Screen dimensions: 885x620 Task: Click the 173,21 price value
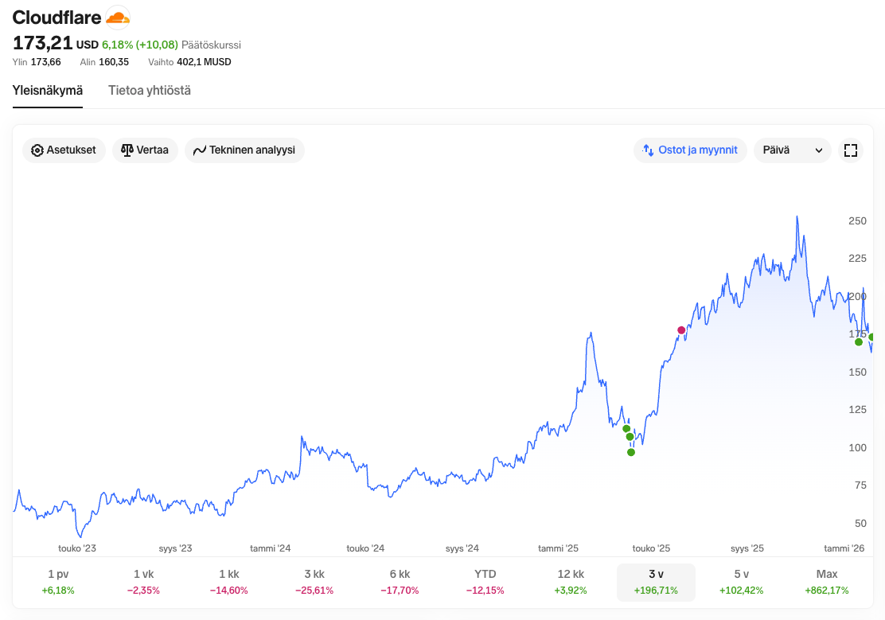click(42, 43)
